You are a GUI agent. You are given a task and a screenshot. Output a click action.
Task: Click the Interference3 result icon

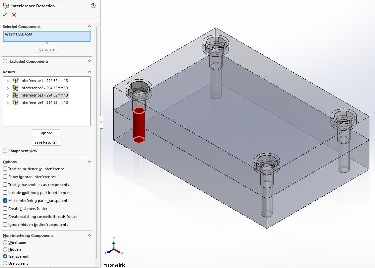pos(16,95)
